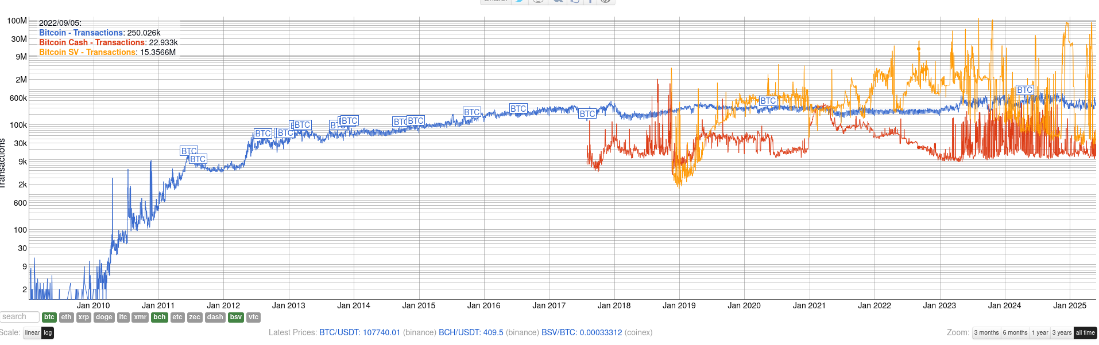Click the BTC event marker after Jan 2020
The width and height of the screenshot is (1099, 345).
click(x=768, y=101)
